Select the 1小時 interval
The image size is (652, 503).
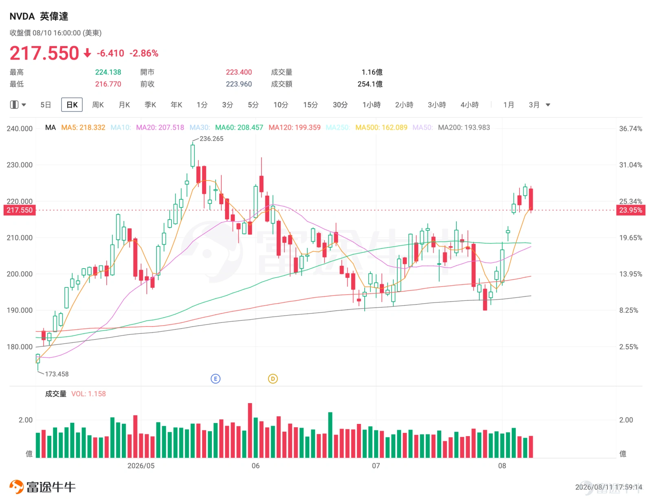372,105
